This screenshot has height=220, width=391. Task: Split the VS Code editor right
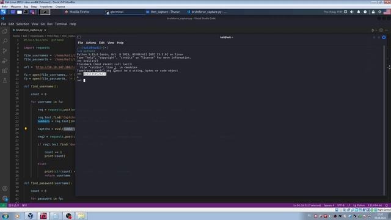click(x=381, y=30)
